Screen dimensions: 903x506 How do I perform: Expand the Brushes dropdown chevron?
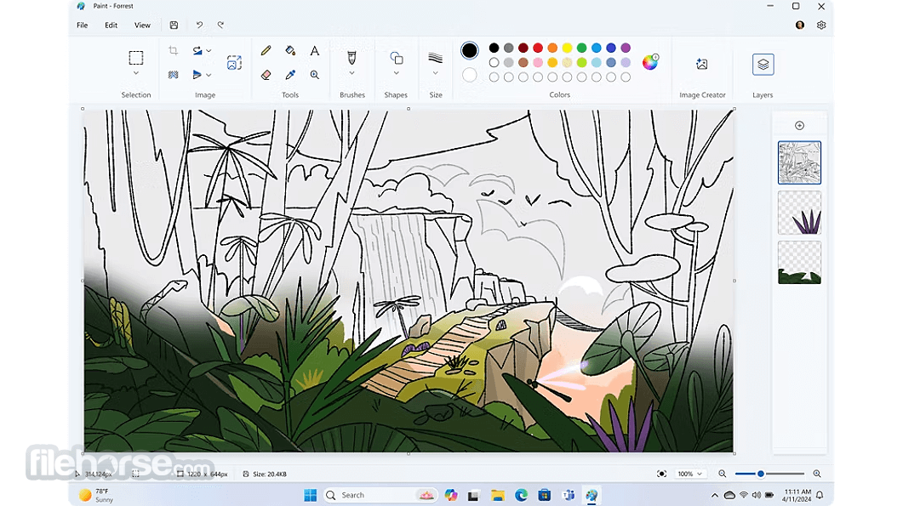coord(351,73)
